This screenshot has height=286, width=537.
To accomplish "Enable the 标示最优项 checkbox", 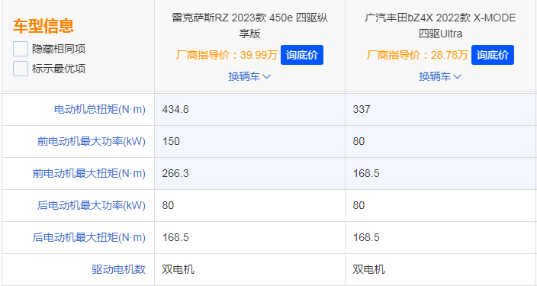I will coord(21,69).
